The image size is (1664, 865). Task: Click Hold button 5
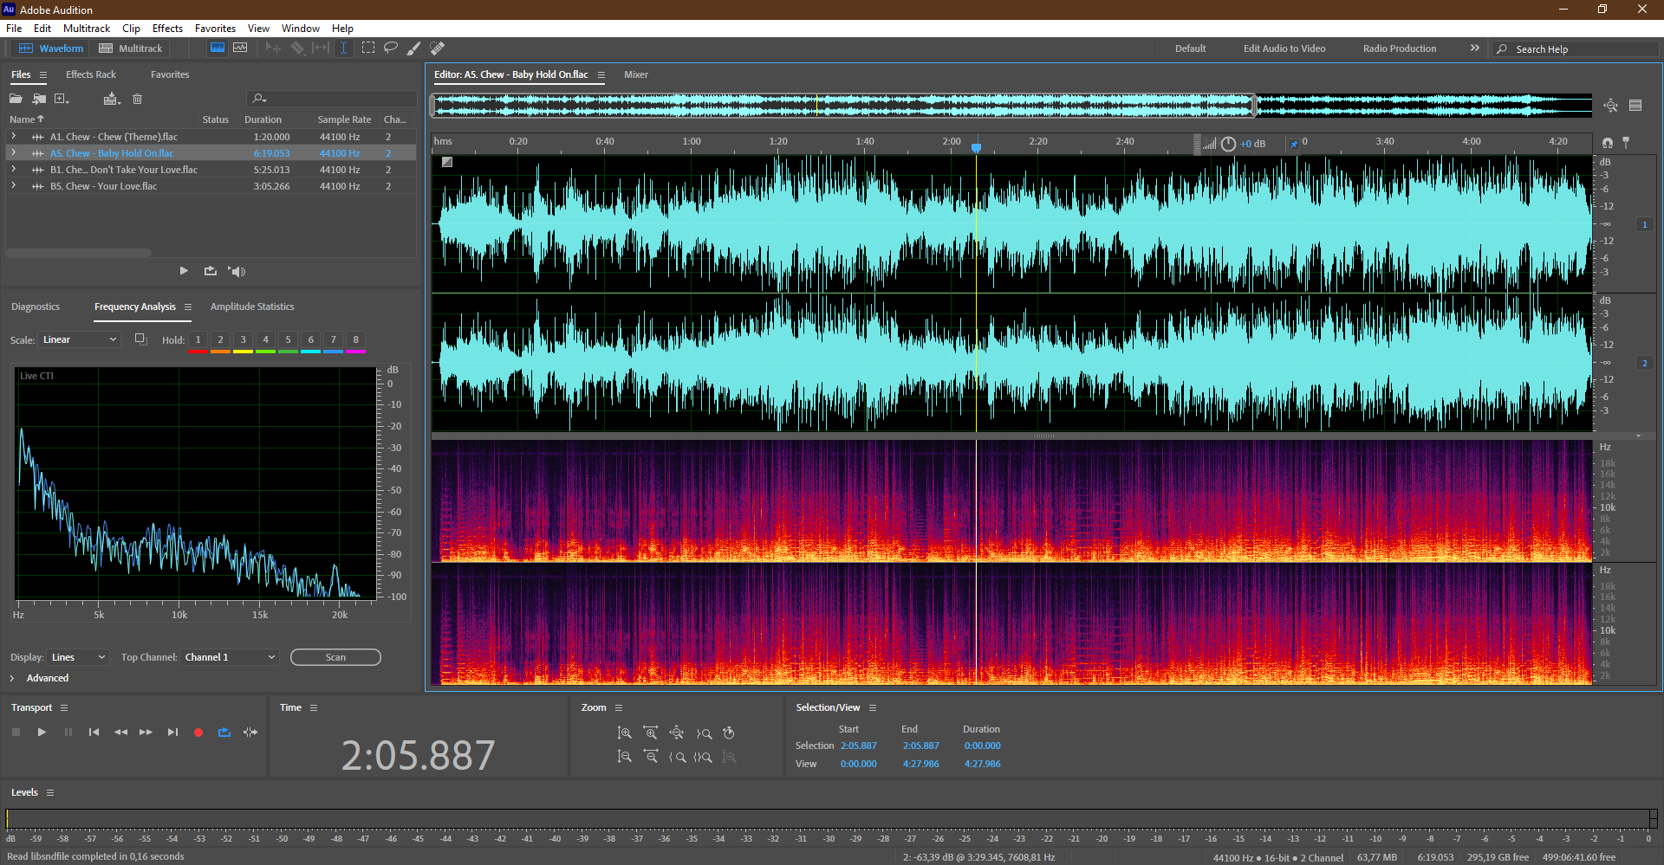coord(288,340)
